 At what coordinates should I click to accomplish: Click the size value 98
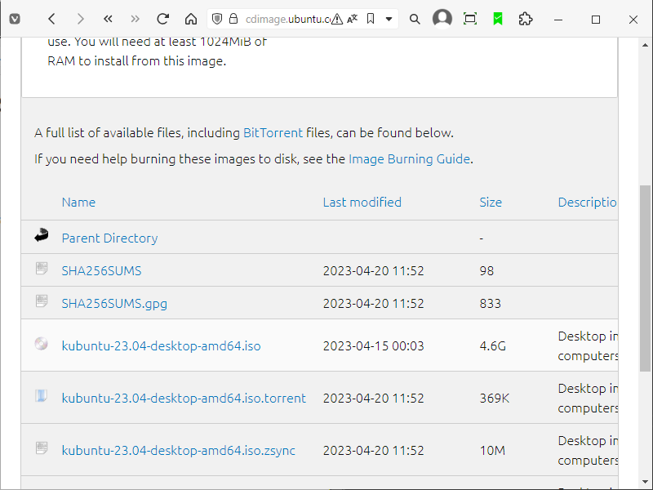coord(486,271)
